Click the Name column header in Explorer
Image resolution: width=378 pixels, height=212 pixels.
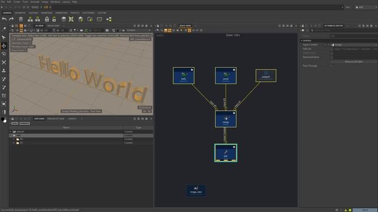pyautogui.click(x=66, y=127)
